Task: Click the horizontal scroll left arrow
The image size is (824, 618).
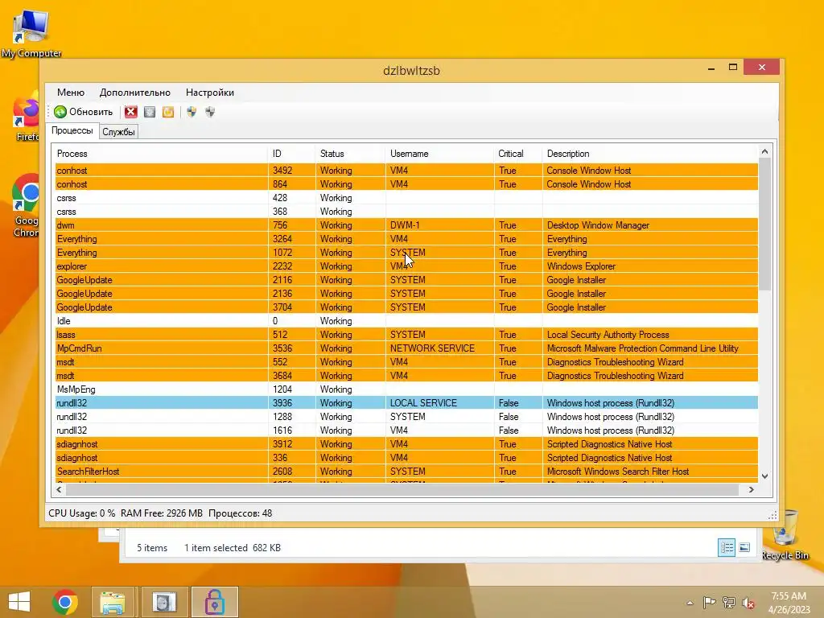Action: pyautogui.click(x=59, y=489)
